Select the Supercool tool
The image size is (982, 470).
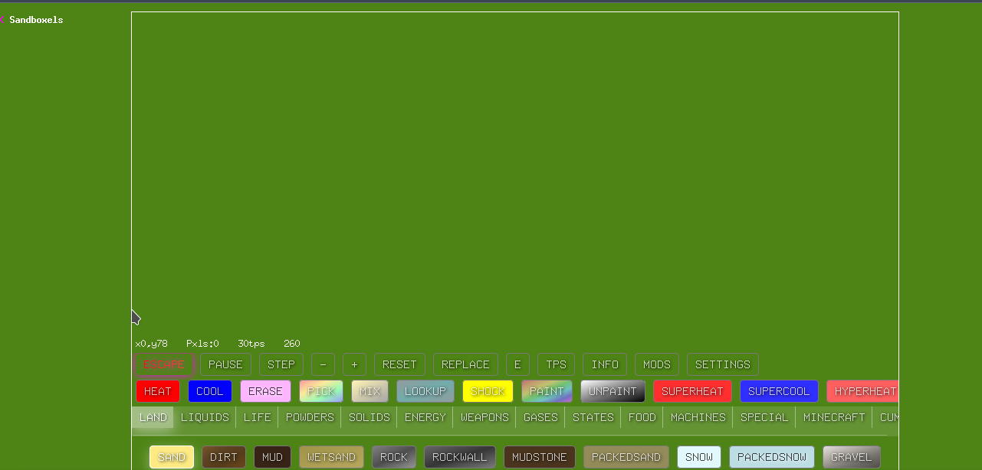coord(779,391)
